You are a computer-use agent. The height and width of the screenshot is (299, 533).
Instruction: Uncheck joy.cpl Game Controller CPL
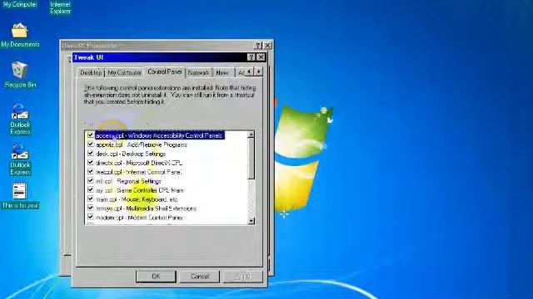pos(91,190)
